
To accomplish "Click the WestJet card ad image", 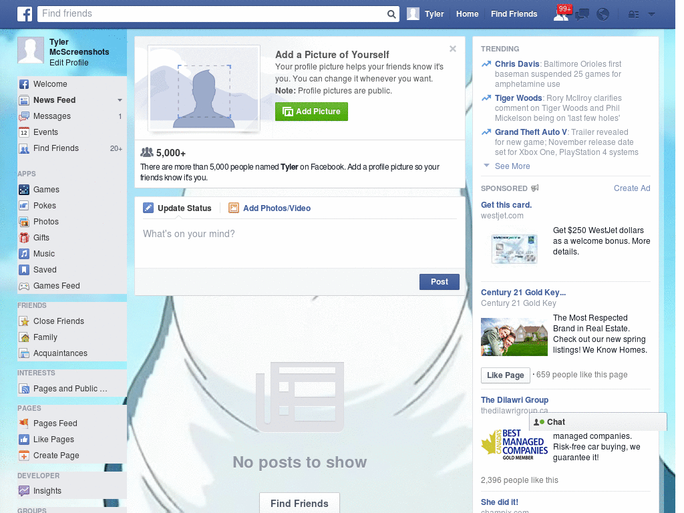I will (514, 249).
